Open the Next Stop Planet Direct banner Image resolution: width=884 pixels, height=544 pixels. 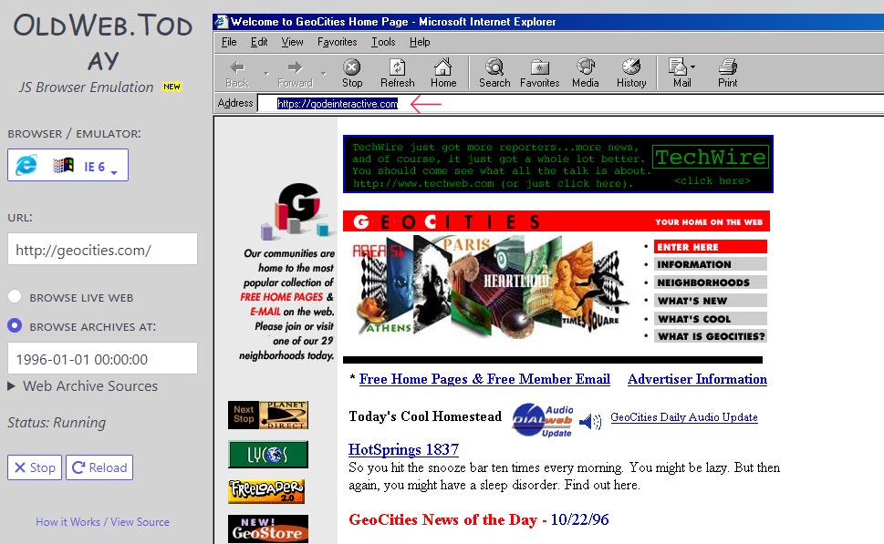coord(268,415)
